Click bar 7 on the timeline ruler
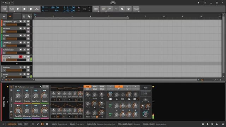Viewport: 226px width, 127px height. pos(145,17)
